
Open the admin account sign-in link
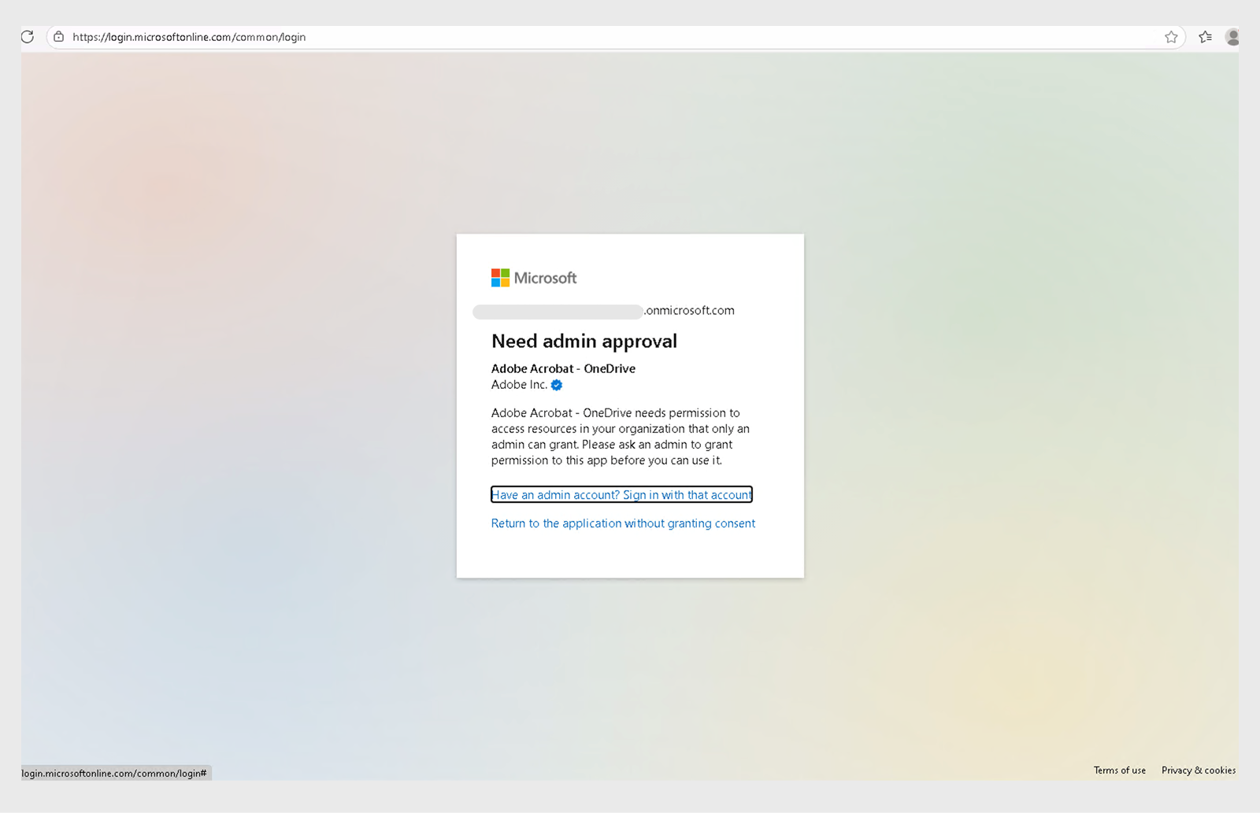tap(621, 494)
